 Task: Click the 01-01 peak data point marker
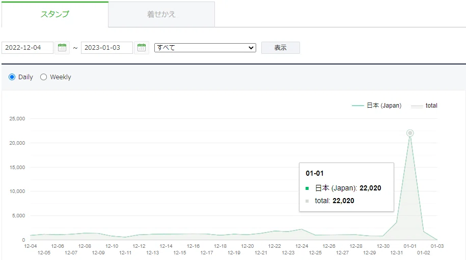coord(410,133)
